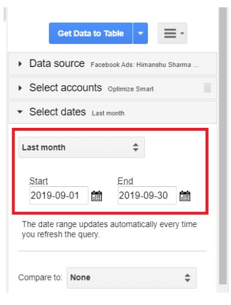Collapse the Select dates section arrow
Screen dimensions: 231x305
[20, 112]
